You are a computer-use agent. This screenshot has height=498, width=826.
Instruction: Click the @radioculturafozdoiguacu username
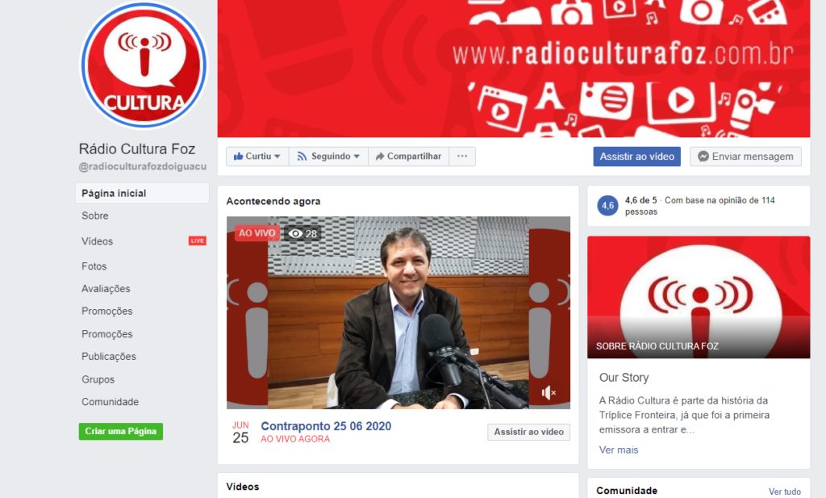click(142, 166)
